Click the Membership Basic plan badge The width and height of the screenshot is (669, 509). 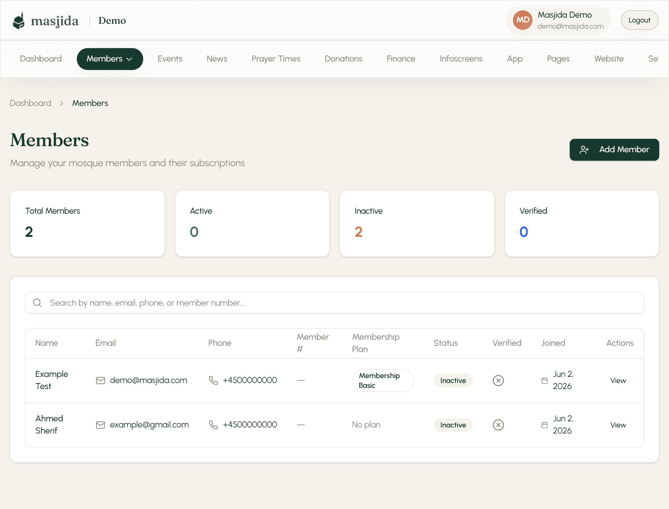pos(383,381)
